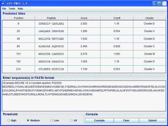Screen dimensions: 168x126
Task: Click score value 1.642
Action: (84, 39)
